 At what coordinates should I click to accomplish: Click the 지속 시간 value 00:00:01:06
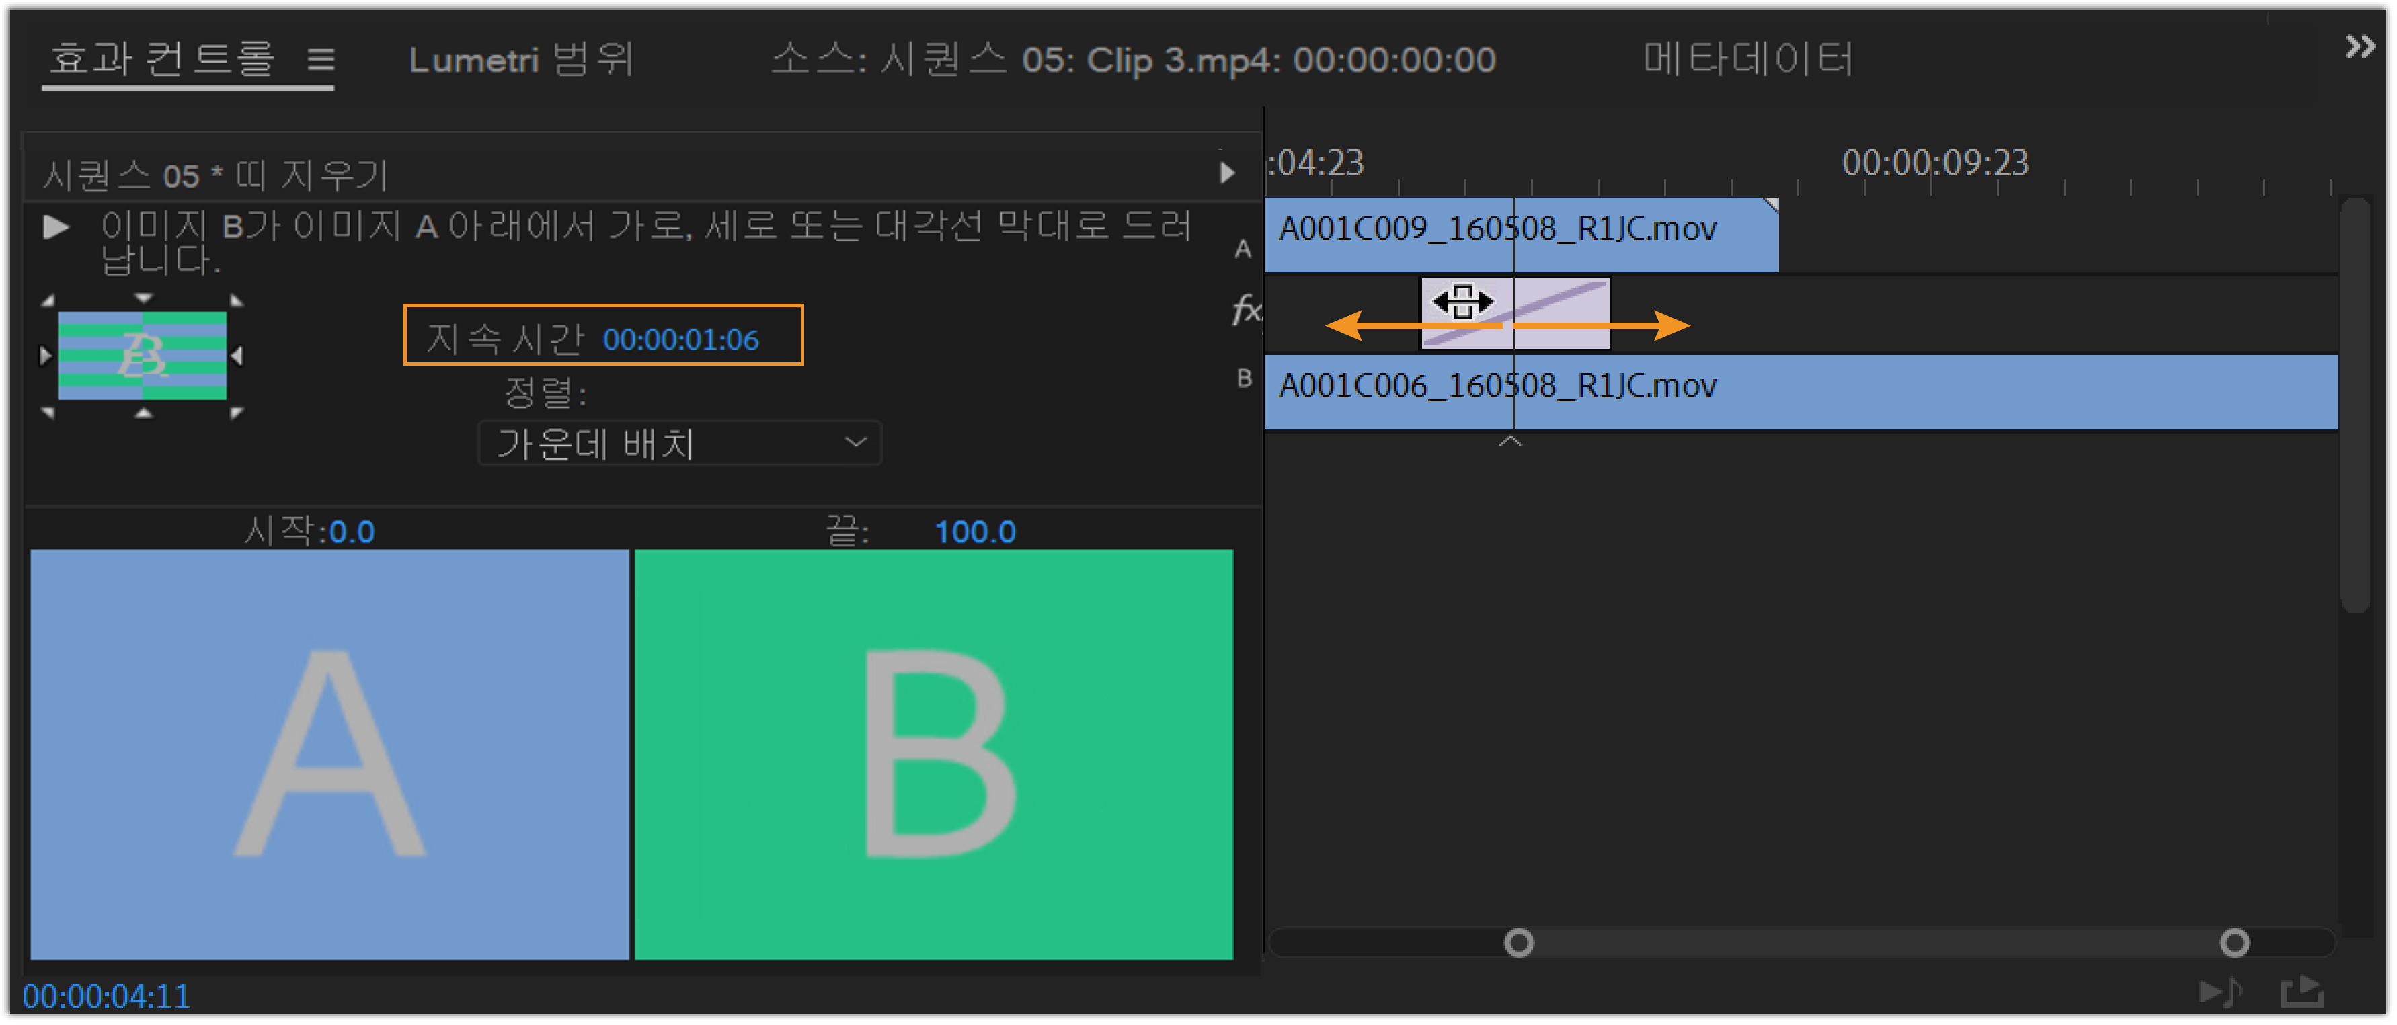pyautogui.click(x=680, y=340)
